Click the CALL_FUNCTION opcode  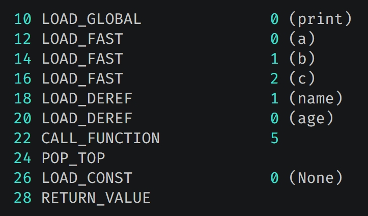point(100,138)
